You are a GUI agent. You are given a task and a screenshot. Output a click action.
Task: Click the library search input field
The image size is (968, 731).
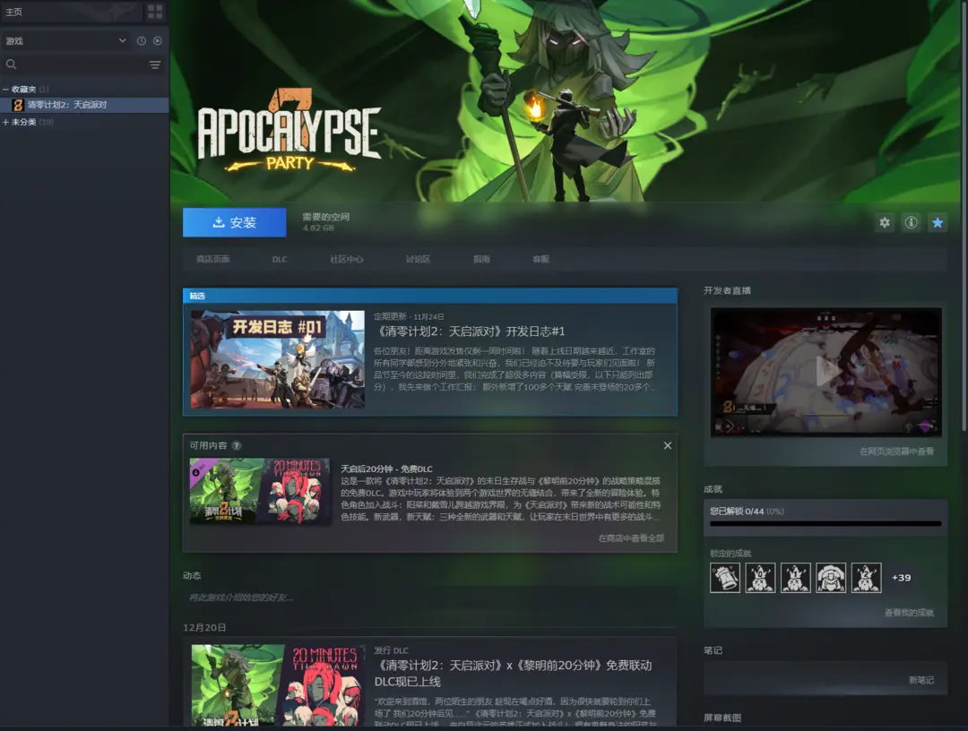pos(82,64)
